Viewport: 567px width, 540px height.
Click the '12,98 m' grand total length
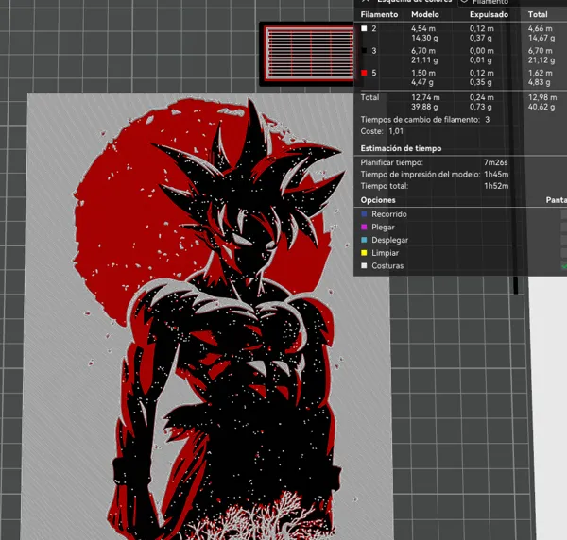tap(542, 97)
